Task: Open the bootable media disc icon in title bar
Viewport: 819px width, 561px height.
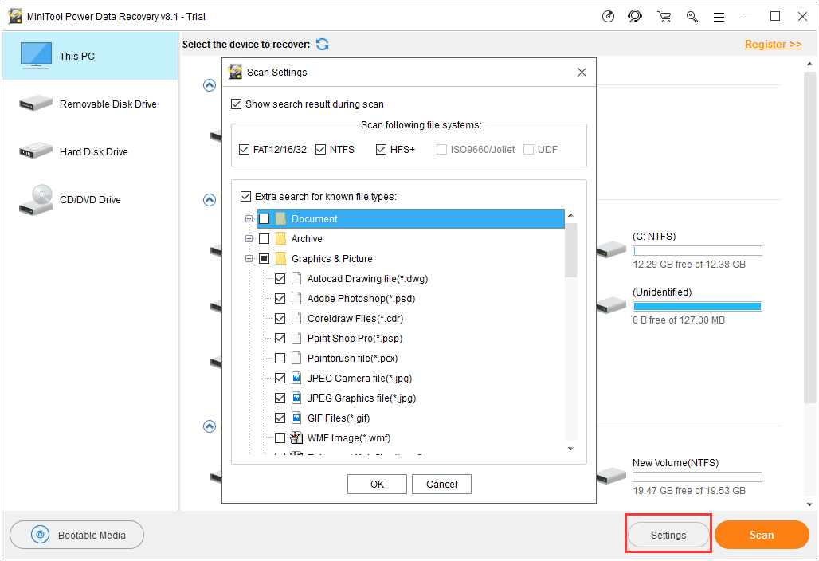Action: pyautogui.click(x=608, y=17)
